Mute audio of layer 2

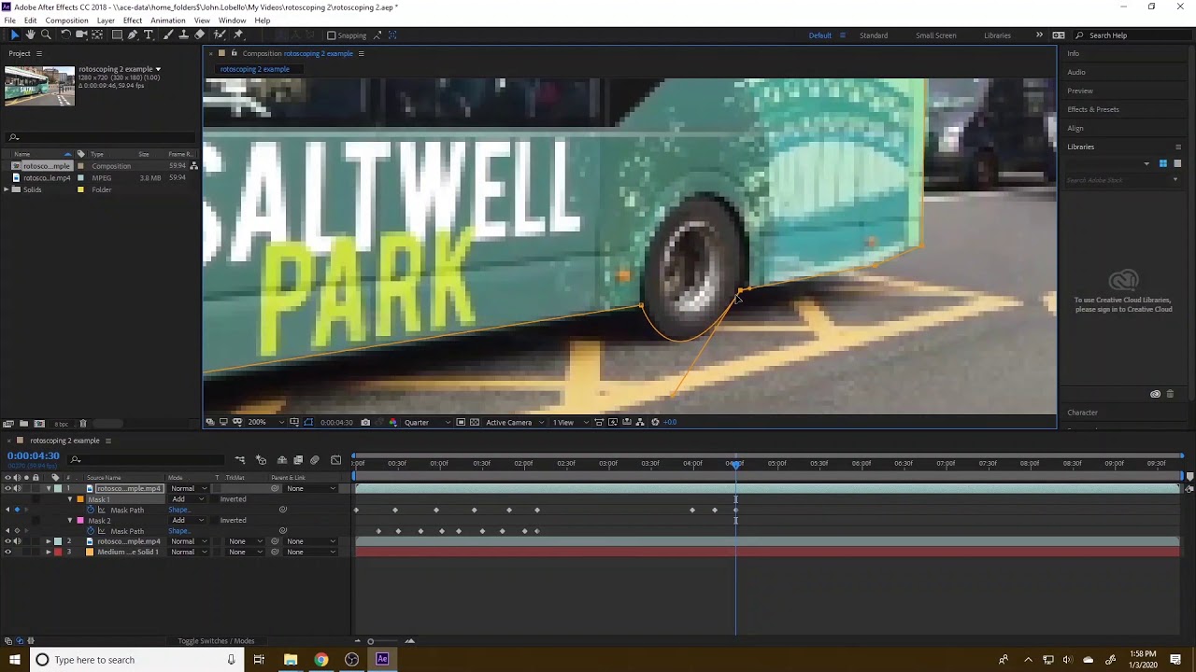(x=17, y=541)
